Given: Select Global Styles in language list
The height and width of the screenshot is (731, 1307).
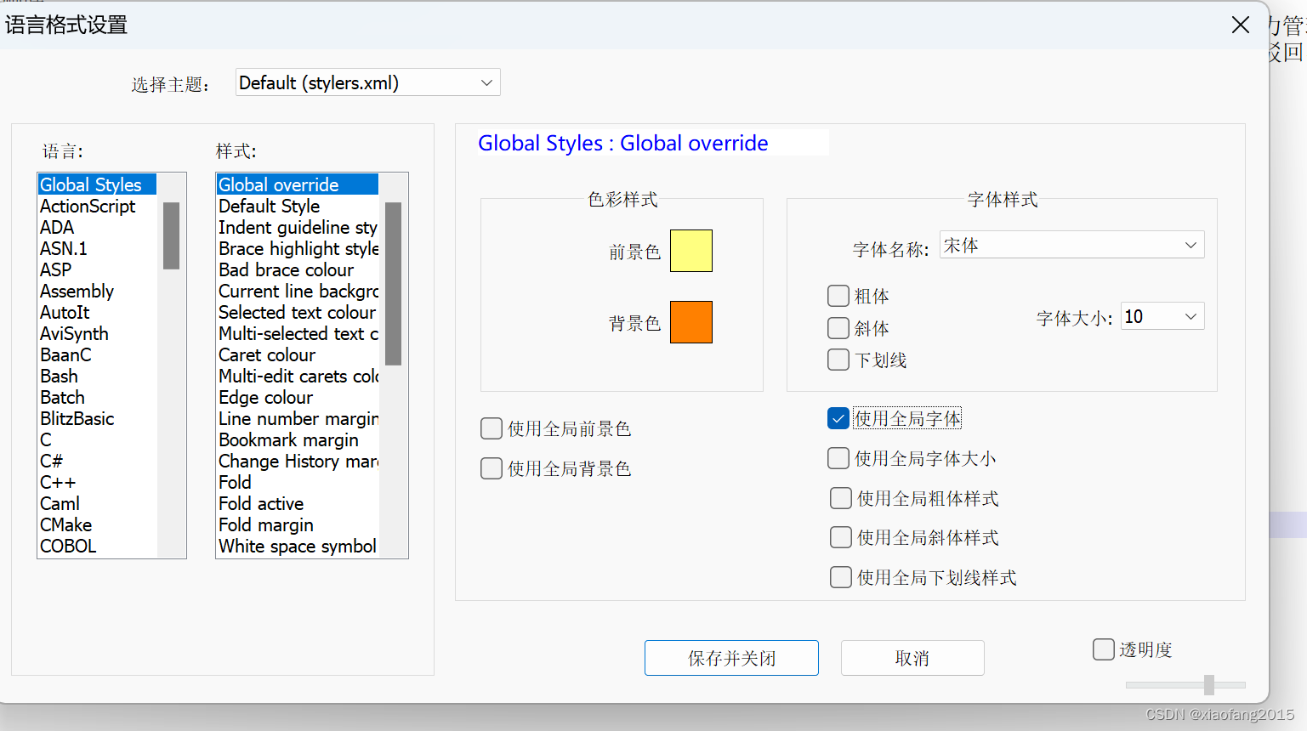Looking at the screenshot, I should coord(97,184).
